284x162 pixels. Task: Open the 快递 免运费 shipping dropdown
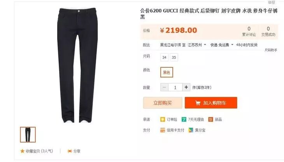point(232,44)
